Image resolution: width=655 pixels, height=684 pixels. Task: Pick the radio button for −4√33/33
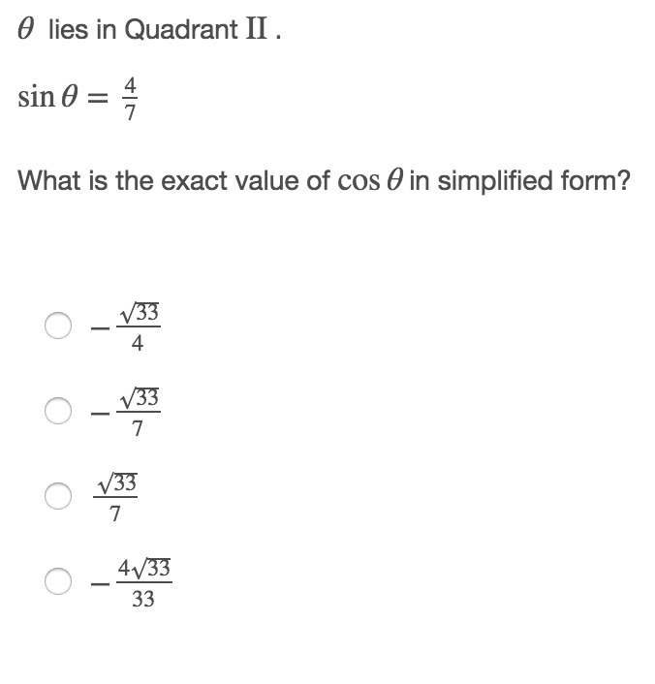(x=58, y=581)
